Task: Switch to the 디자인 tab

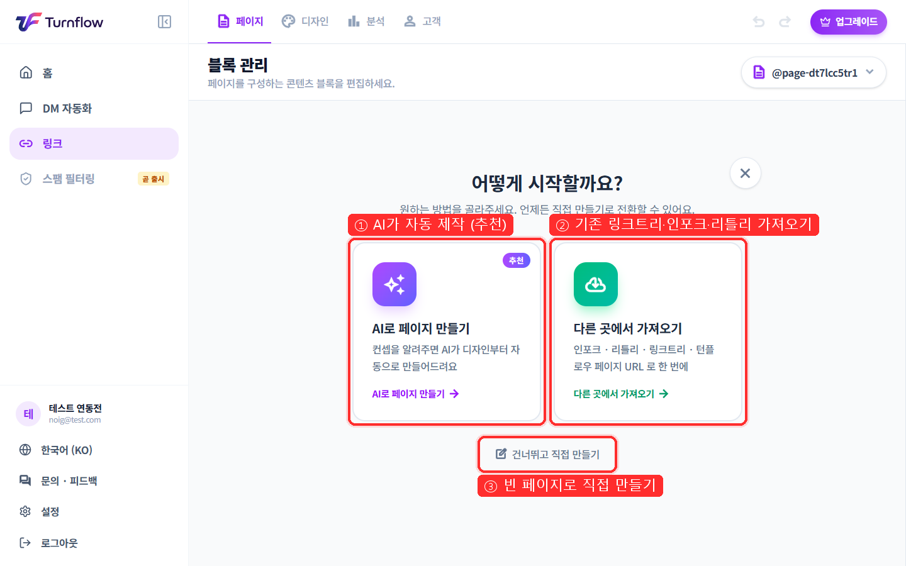Action: pyautogui.click(x=305, y=21)
